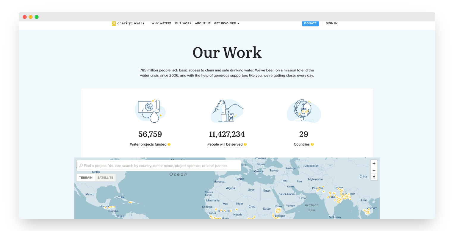Click the 29 countries count
The image size is (454, 231).
coord(304,134)
